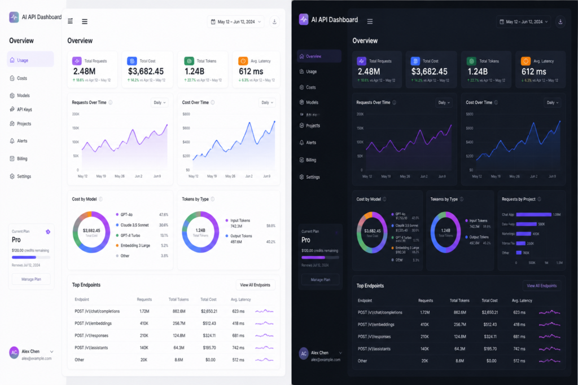Click the download icon in the dark dashboard header

pos(561,22)
